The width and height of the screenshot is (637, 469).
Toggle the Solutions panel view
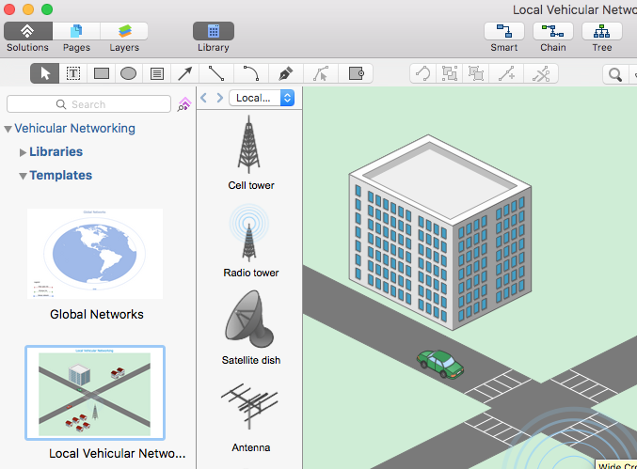(x=27, y=31)
